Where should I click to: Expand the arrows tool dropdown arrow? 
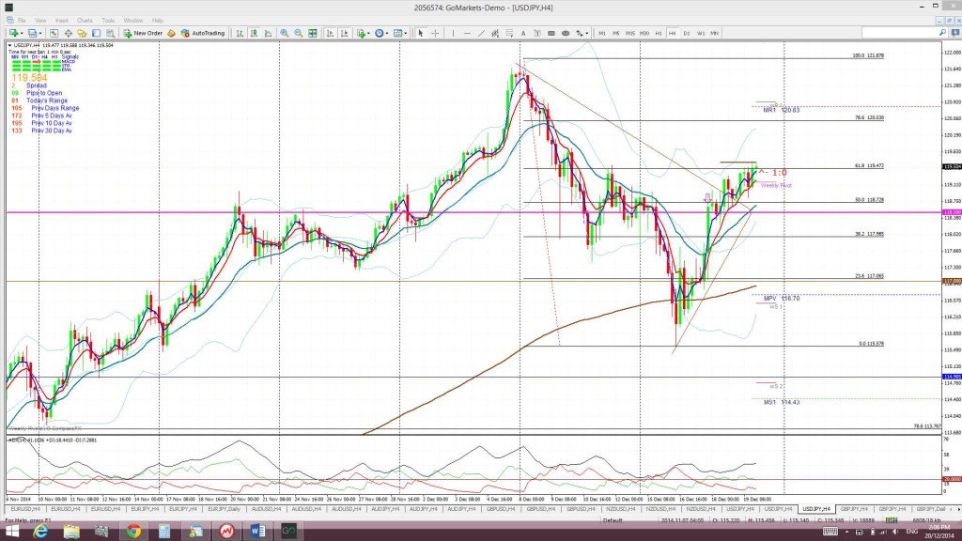pyautogui.click(x=587, y=34)
